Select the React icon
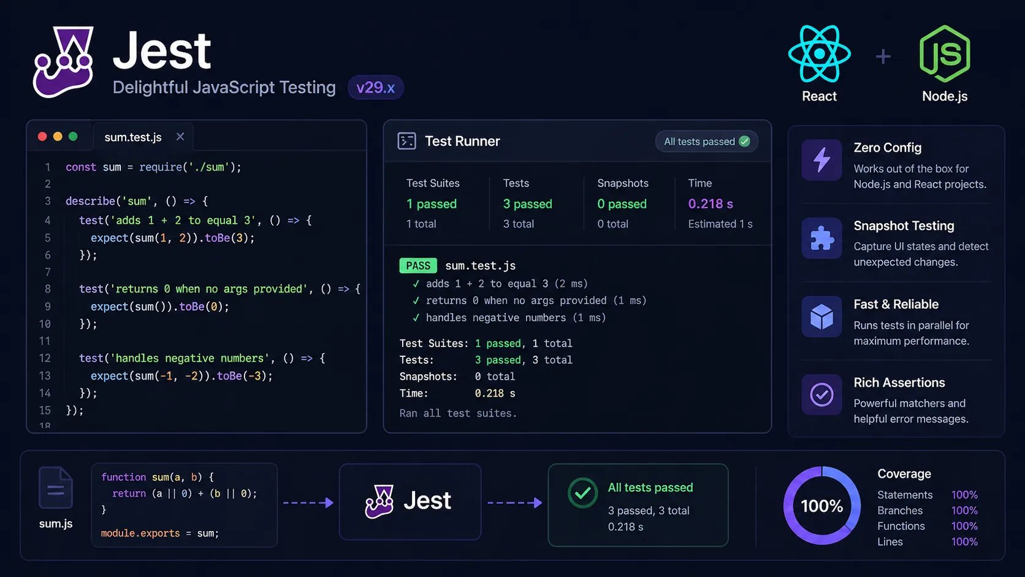 coord(819,54)
